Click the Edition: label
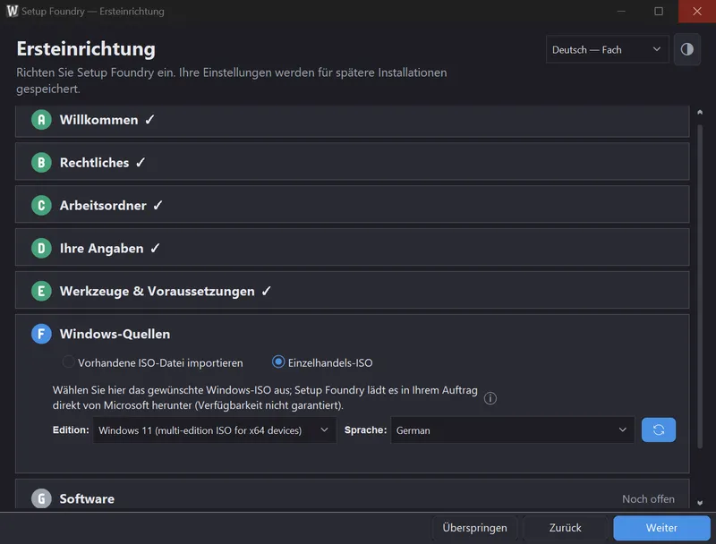The width and height of the screenshot is (716, 544). tap(71, 429)
